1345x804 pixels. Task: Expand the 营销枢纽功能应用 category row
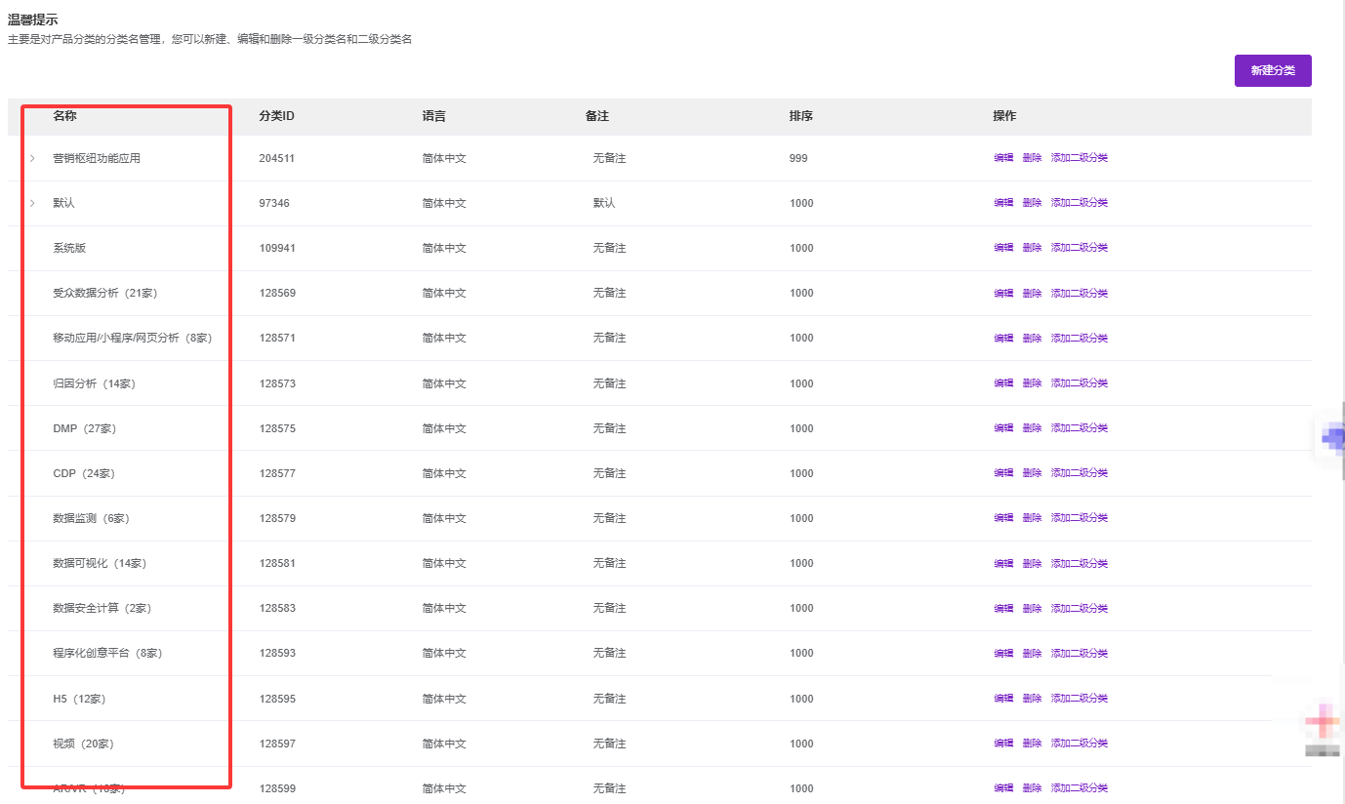(32, 158)
